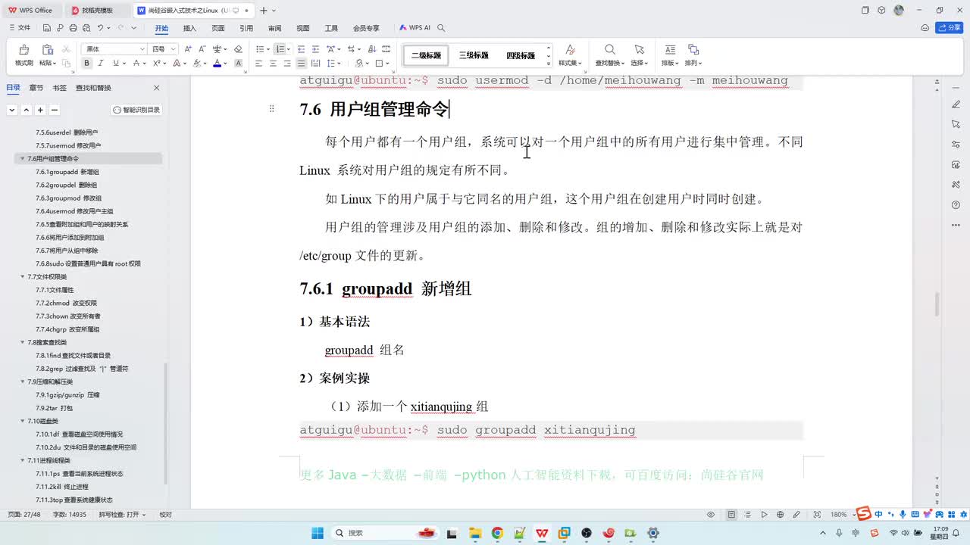The width and height of the screenshot is (970, 545).
Task: Pick the font color A swatch button
Action: click(x=217, y=64)
